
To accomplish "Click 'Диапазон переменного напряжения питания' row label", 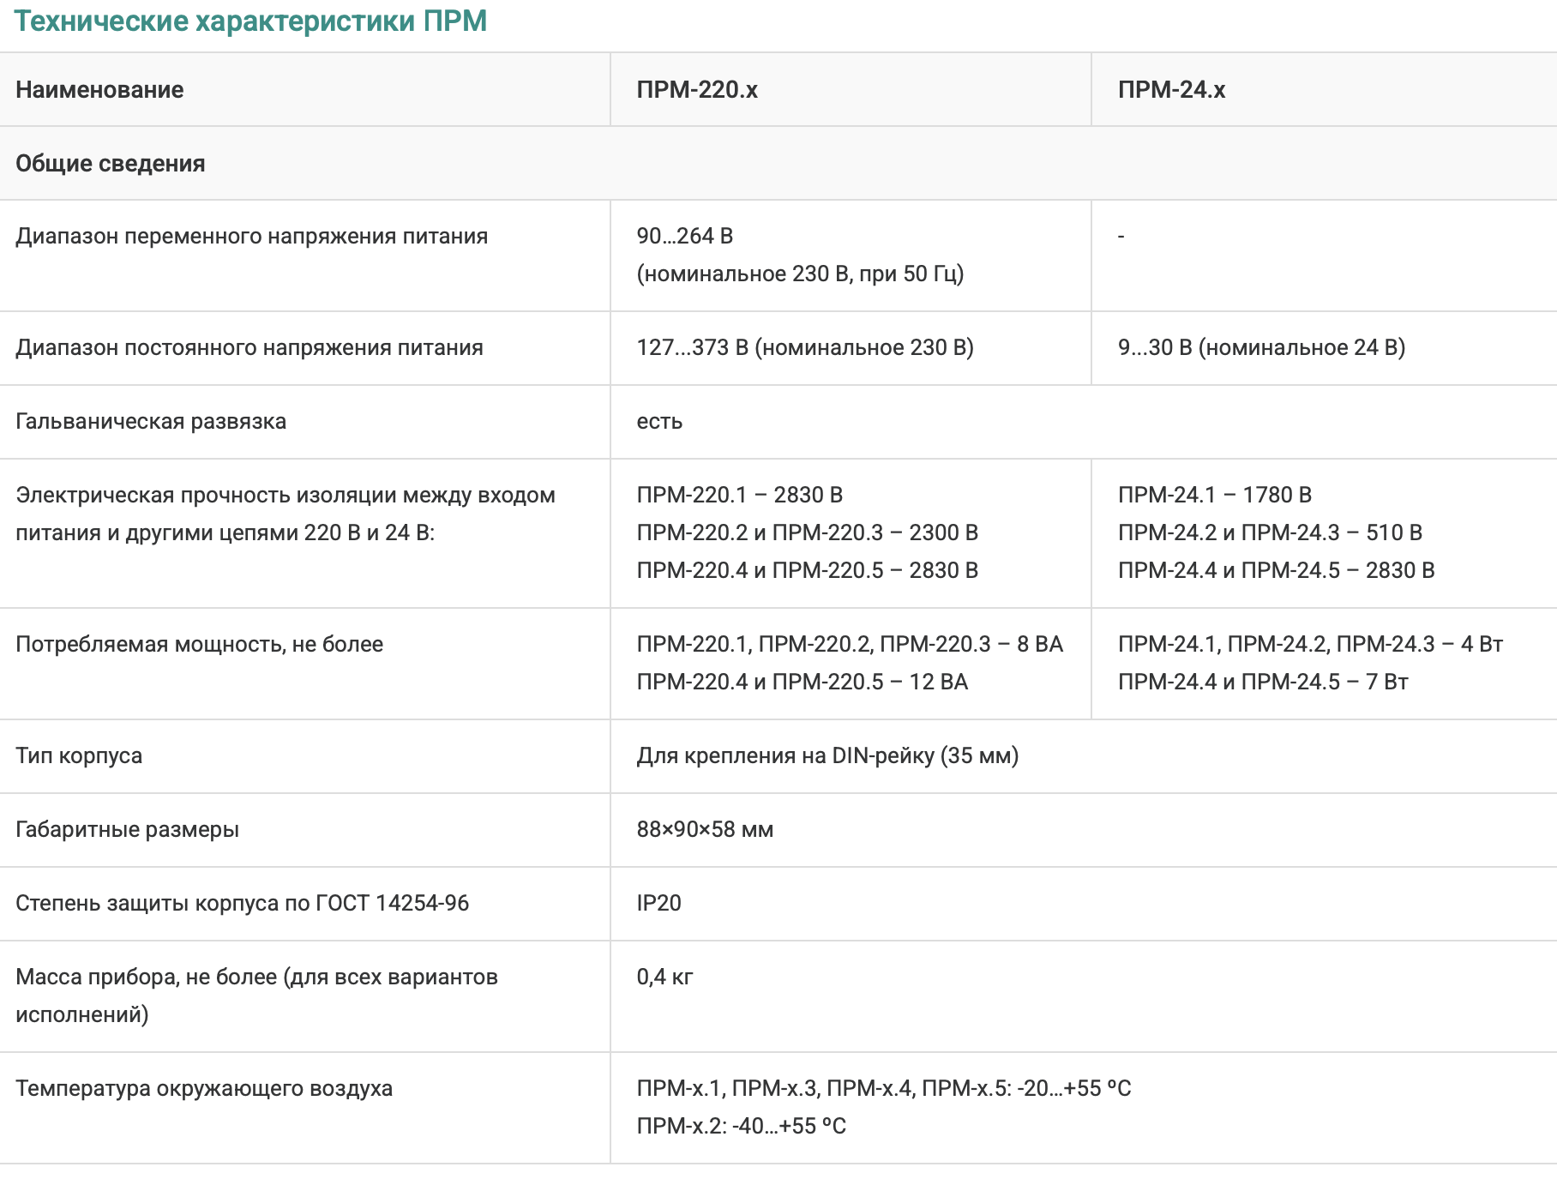I will [251, 236].
